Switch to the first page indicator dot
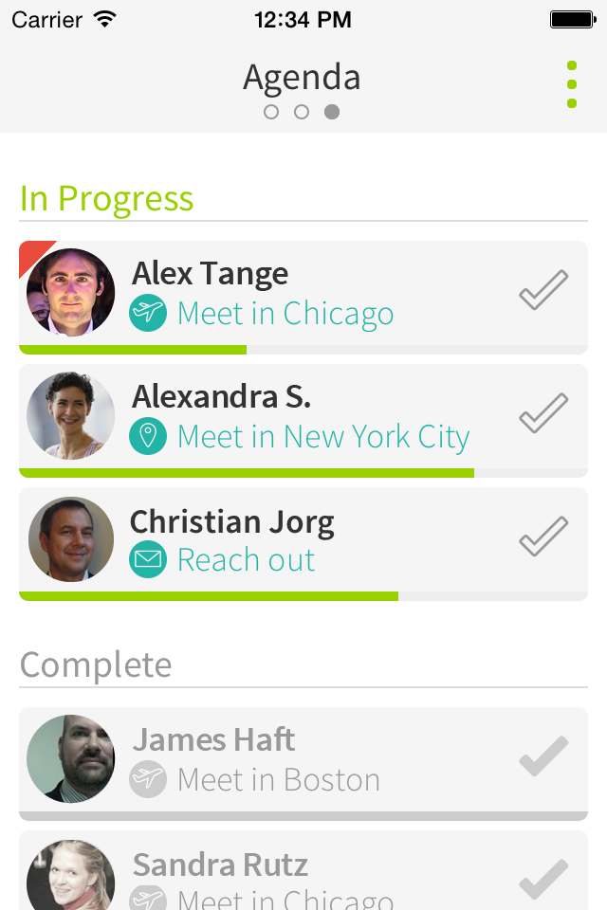The height and width of the screenshot is (910, 607). pyautogui.click(x=271, y=112)
